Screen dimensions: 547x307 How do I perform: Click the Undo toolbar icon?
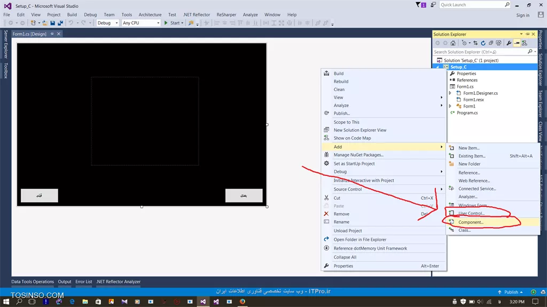71,23
